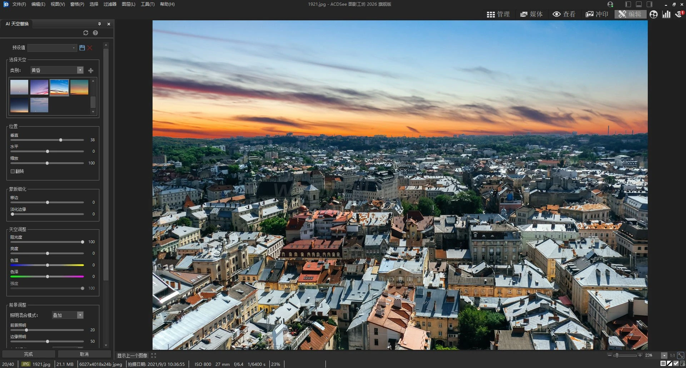686x368 pixels.
Task: Open help for the AI sky replacement panel
Action: 95,33
